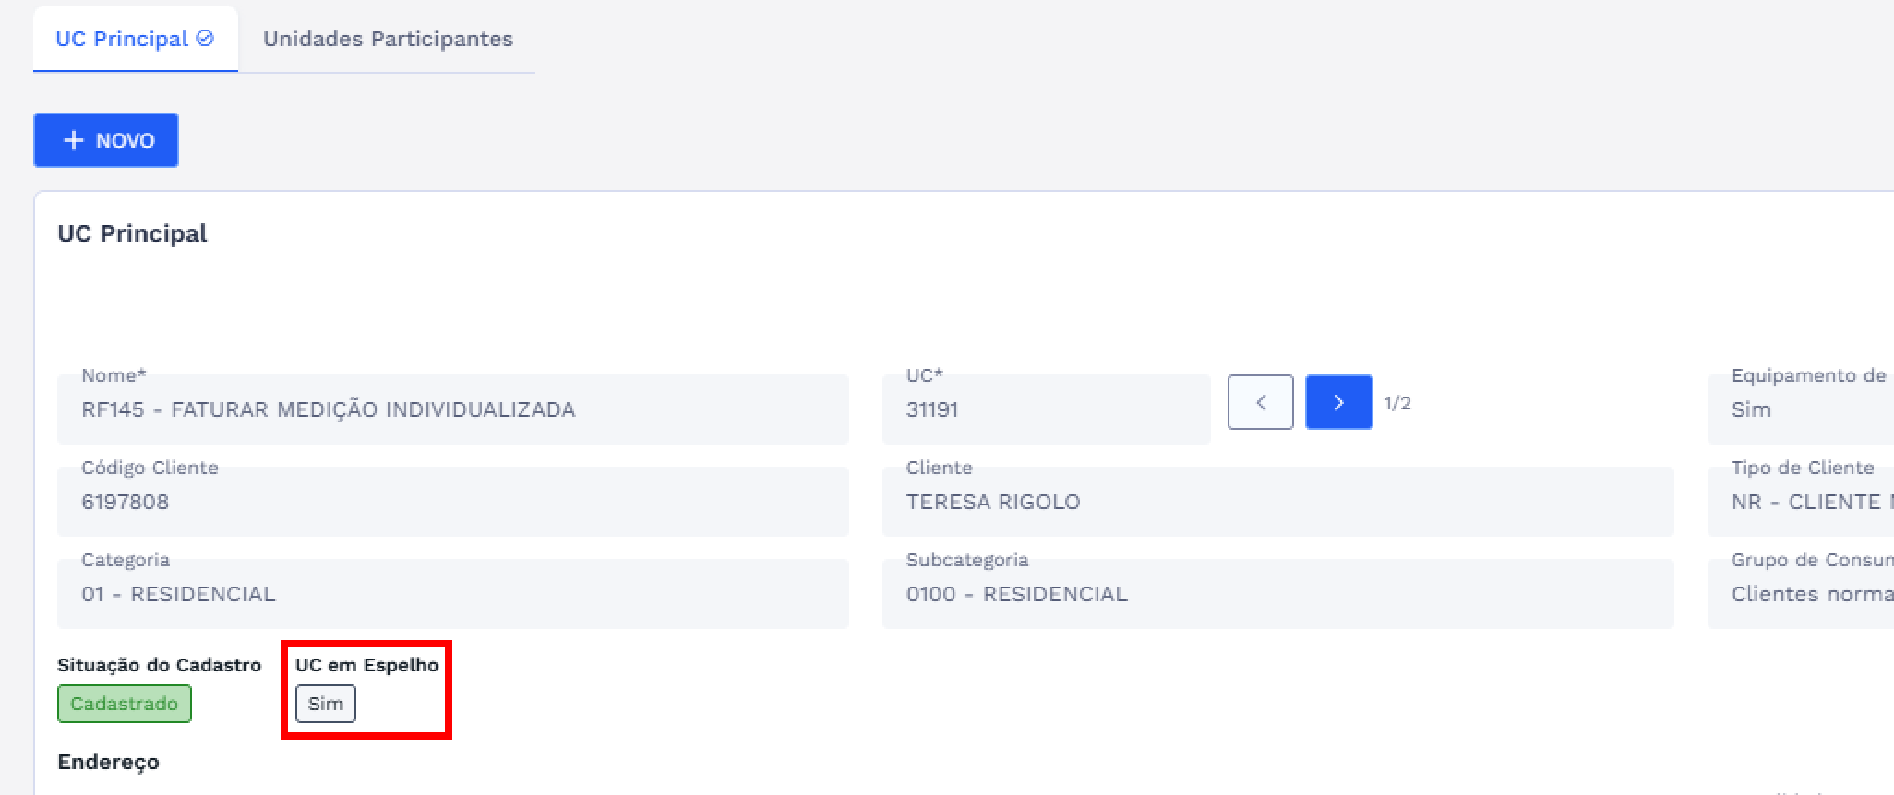Click the green Cadastrado status badge

tap(125, 704)
